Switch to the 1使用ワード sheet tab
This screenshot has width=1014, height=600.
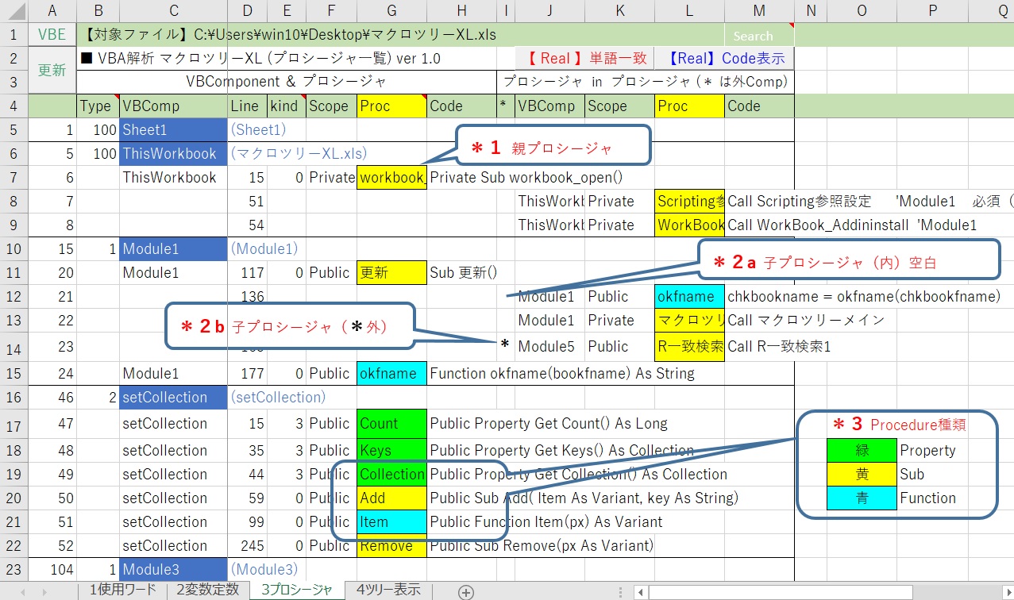(122, 590)
